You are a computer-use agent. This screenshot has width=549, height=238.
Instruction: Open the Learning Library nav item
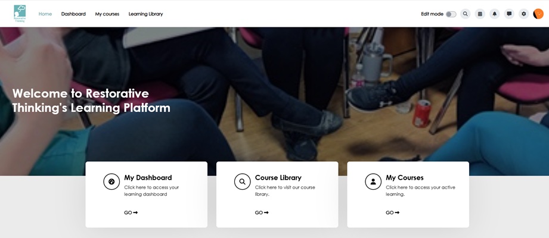(145, 14)
